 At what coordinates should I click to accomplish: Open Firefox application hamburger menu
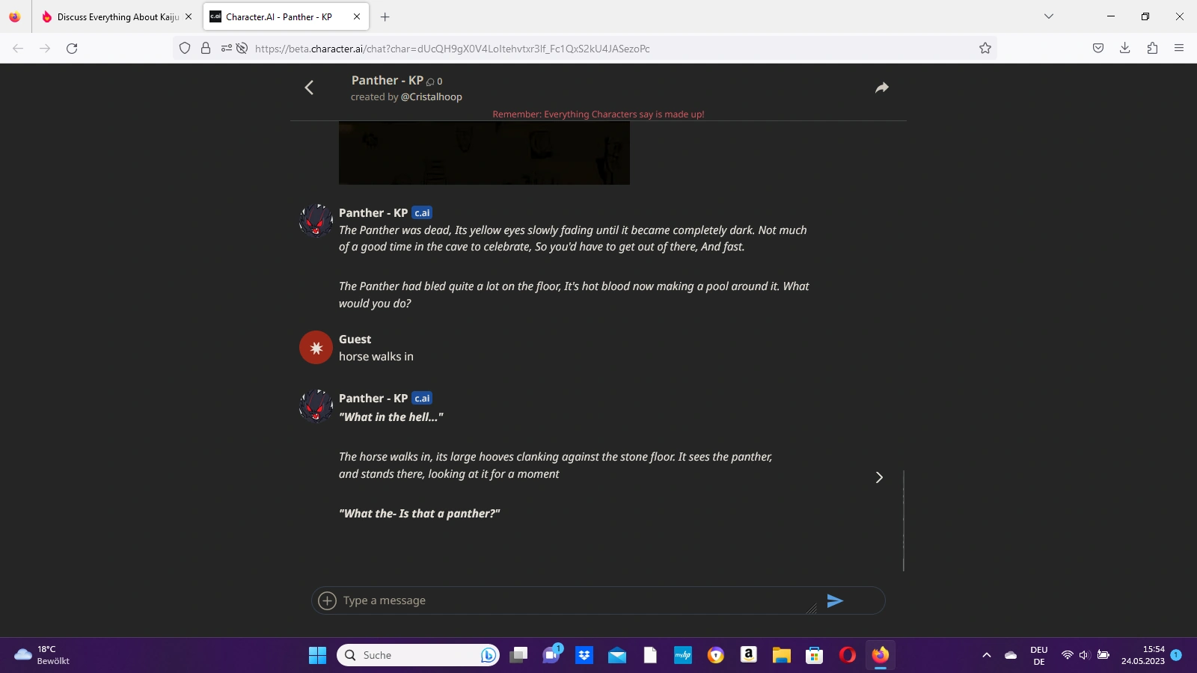(x=1179, y=49)
